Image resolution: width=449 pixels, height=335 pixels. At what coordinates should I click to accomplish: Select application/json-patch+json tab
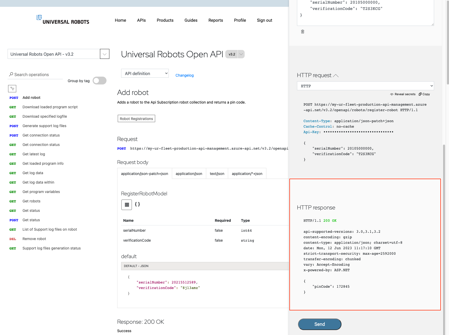[x=145, y=174]
